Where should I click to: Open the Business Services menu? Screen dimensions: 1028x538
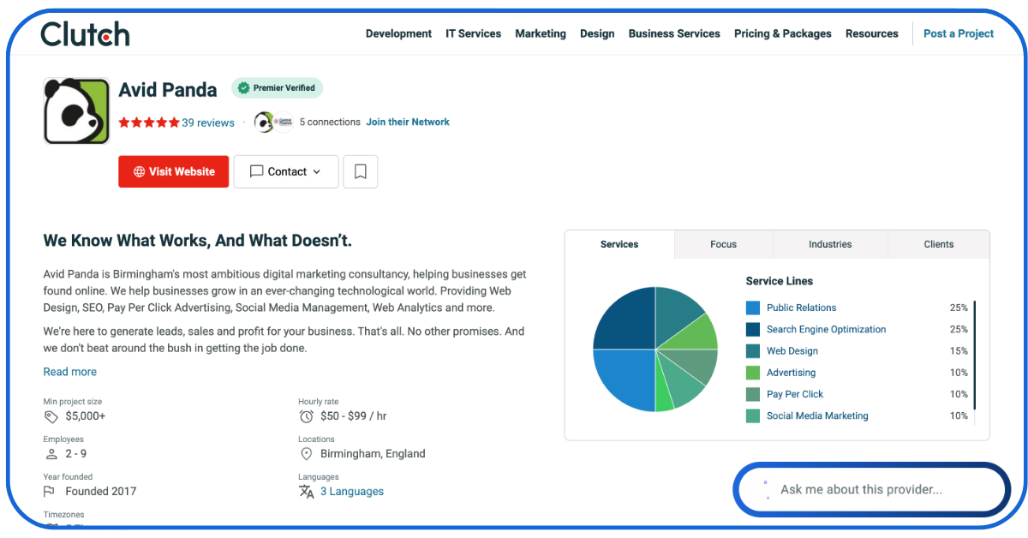click(674, 33)
